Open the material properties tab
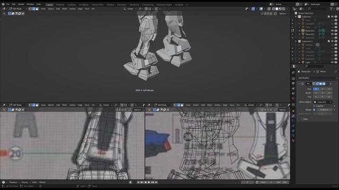 (x=293, y=141)
